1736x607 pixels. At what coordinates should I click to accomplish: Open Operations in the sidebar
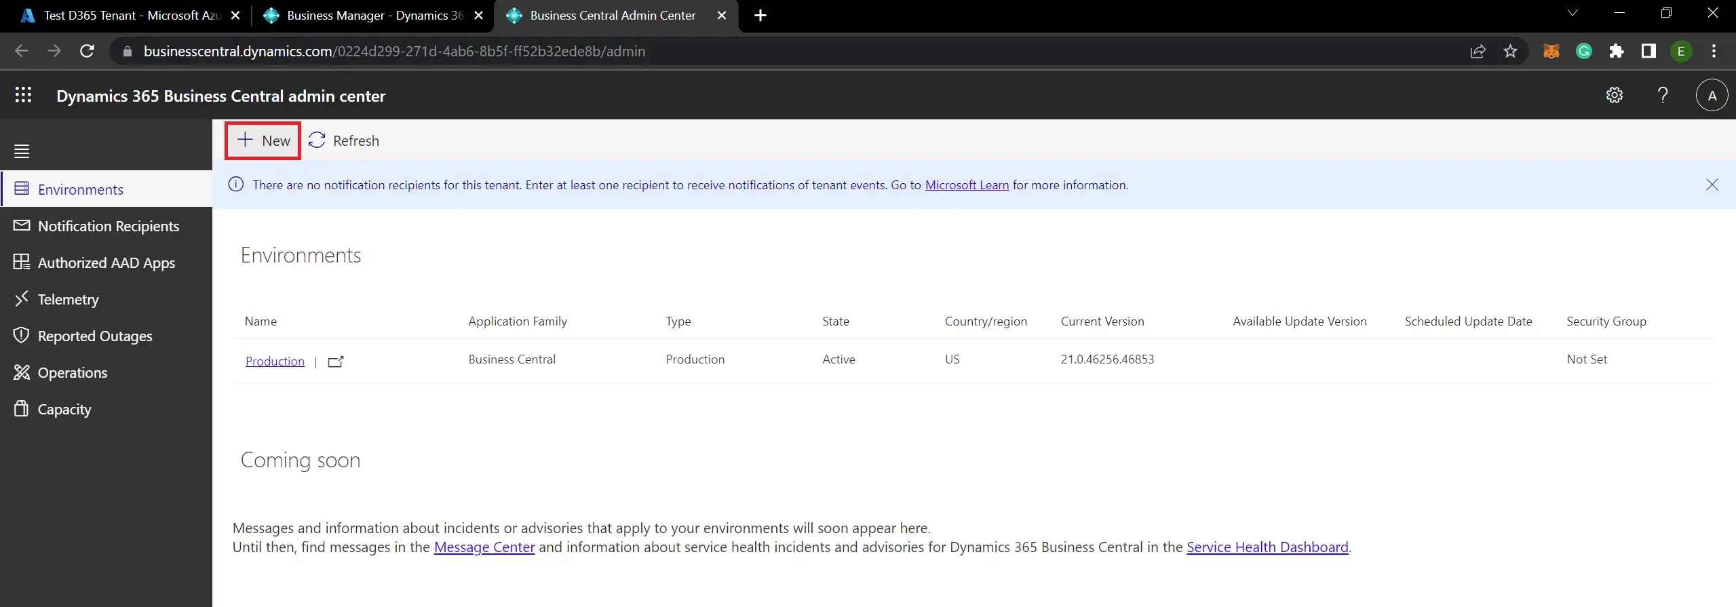click(x=107, y=372)
